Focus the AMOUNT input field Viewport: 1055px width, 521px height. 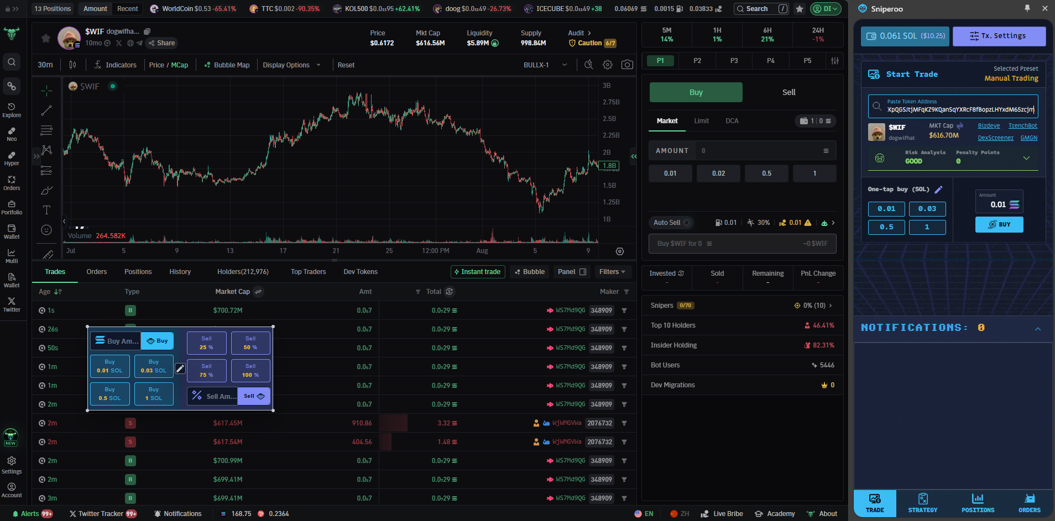coord(742,151)
